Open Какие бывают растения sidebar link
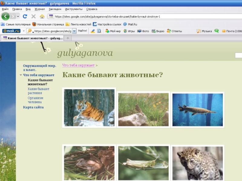Screen dimensions: 242x181 click(x=38, y=91)
